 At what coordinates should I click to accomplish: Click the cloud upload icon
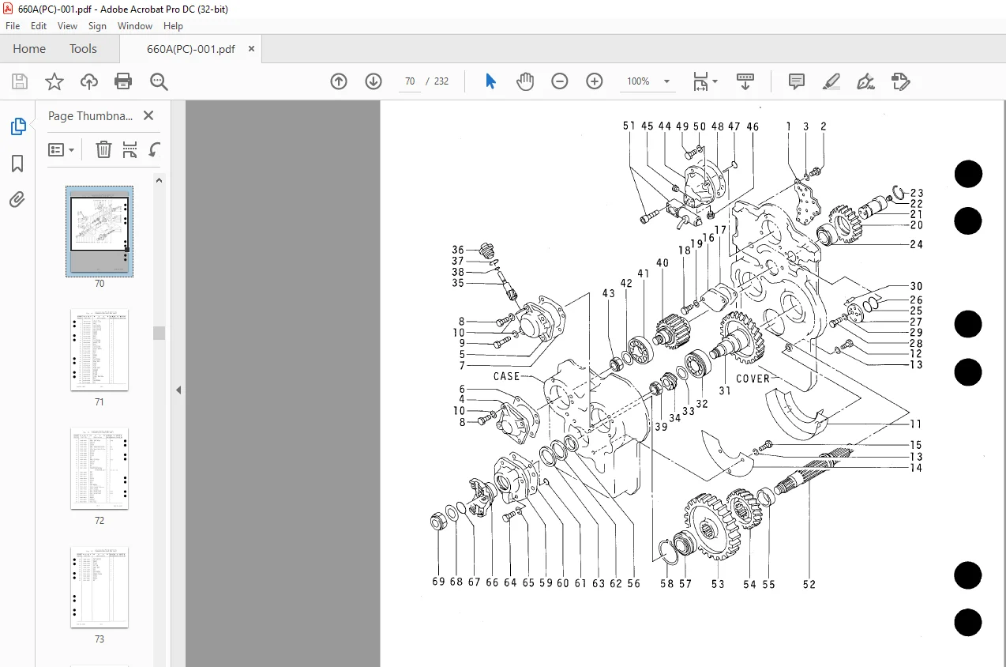coord(89,81)
